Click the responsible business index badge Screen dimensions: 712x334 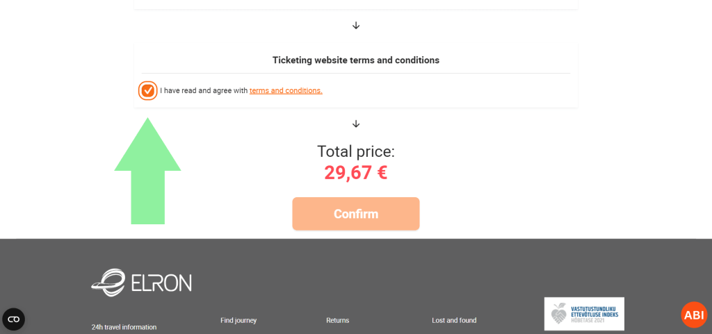[x=584, y=314]
